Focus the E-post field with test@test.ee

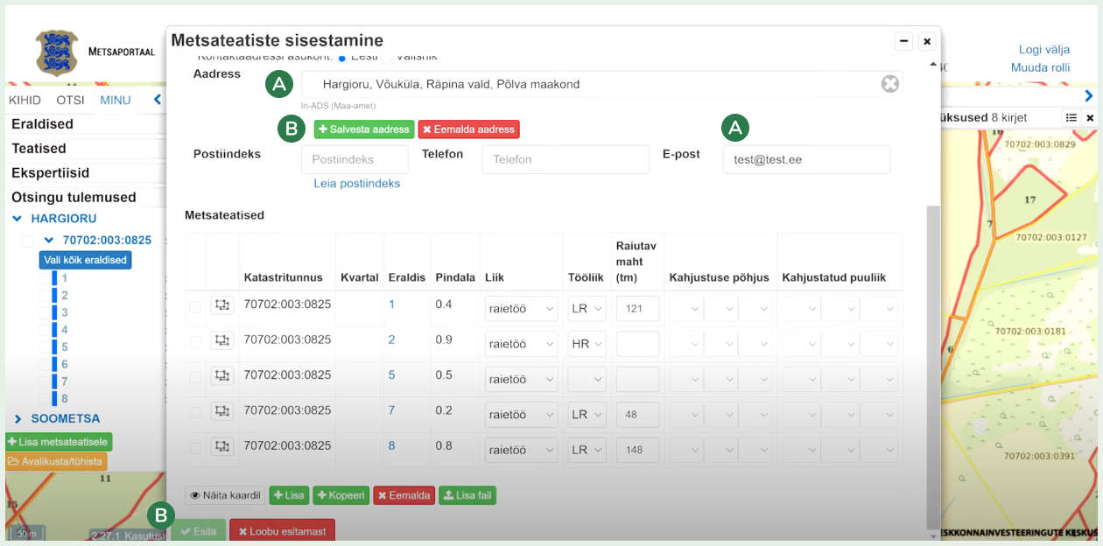[806, 159]
